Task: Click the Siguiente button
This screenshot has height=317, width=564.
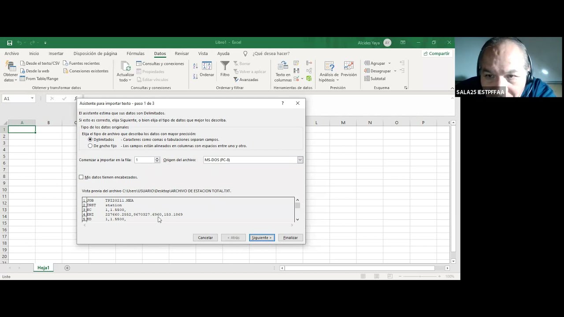Action: tap(262, 238)
